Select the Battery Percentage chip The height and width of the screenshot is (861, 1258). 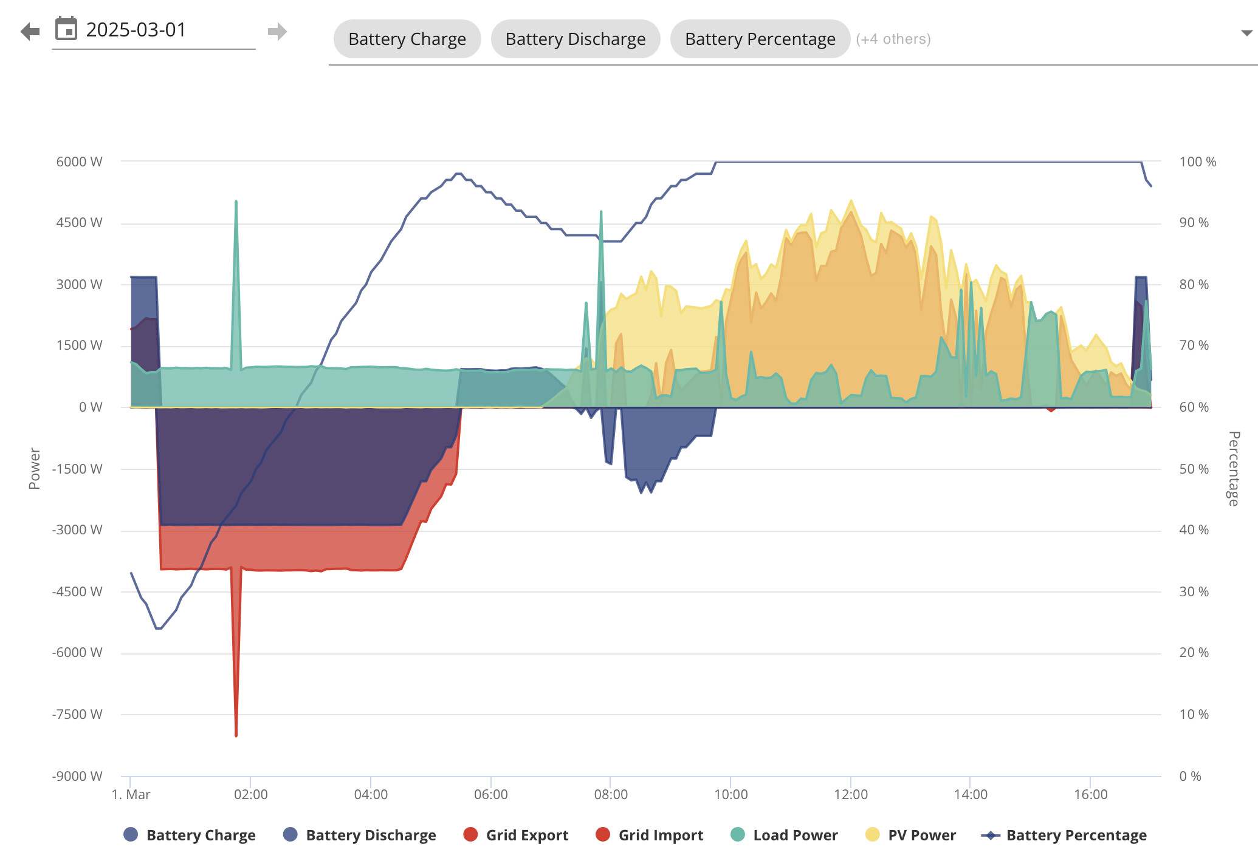(760, 39)
